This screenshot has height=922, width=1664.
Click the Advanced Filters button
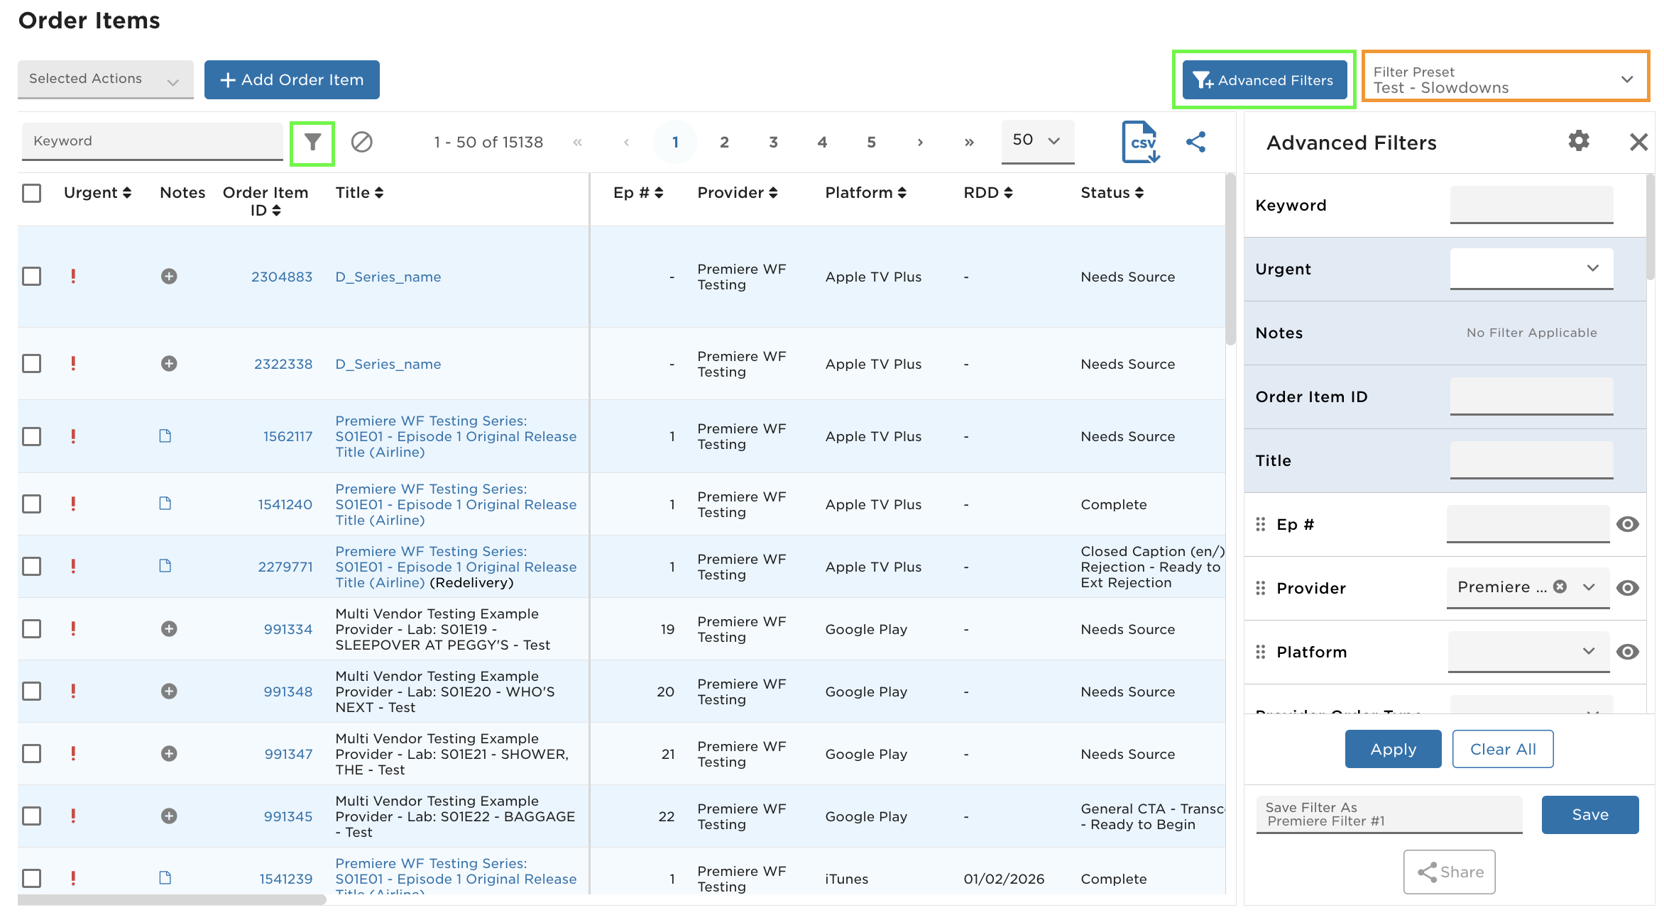pos(1264,80)
